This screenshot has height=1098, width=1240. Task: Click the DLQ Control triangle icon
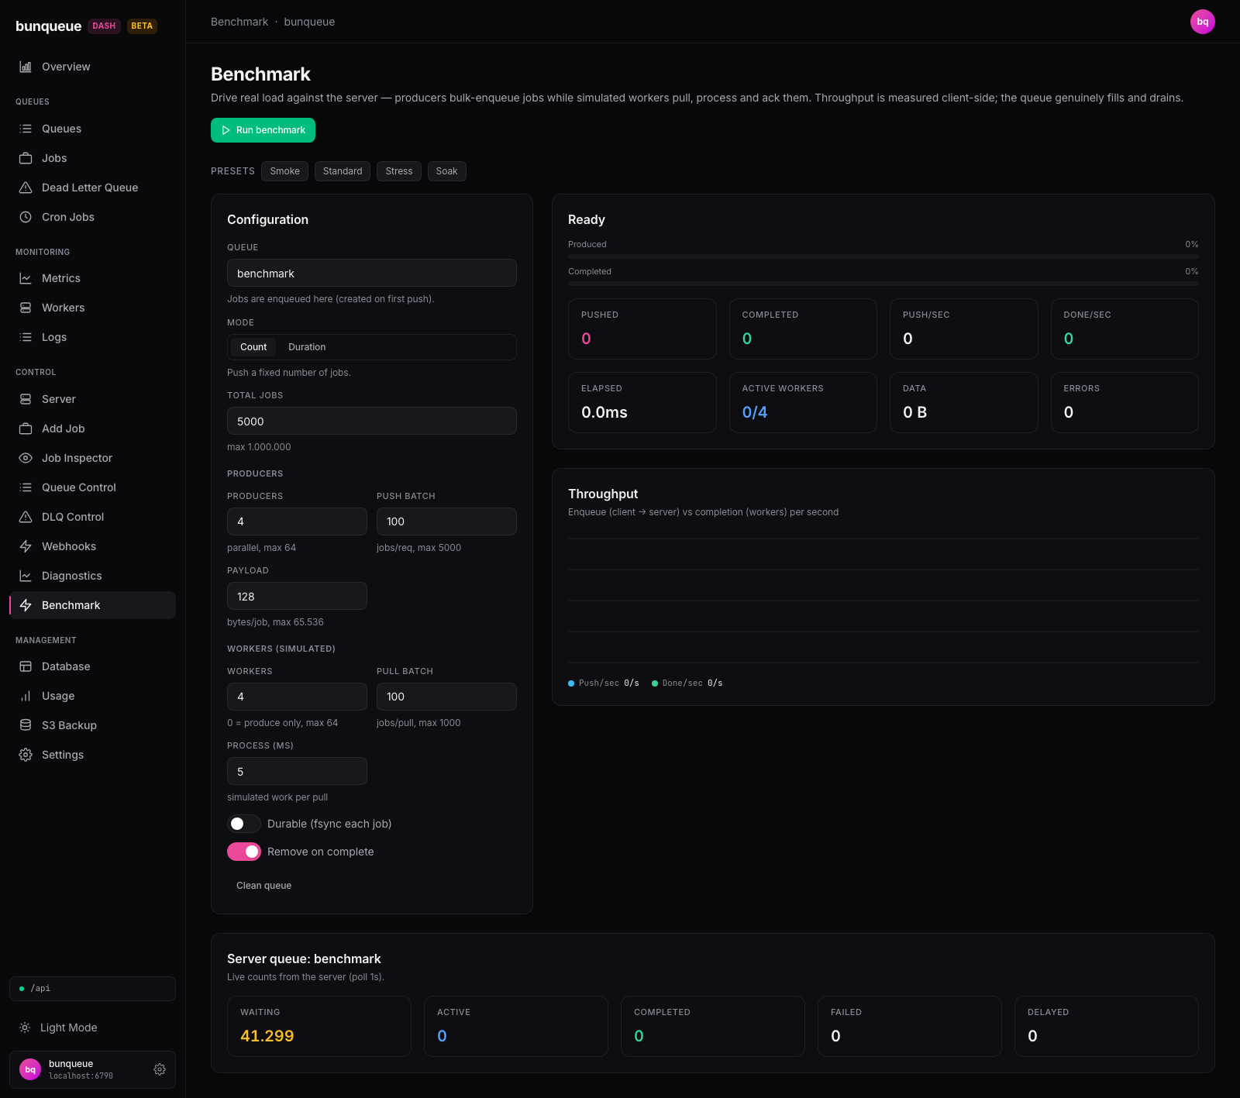(26, 517)
